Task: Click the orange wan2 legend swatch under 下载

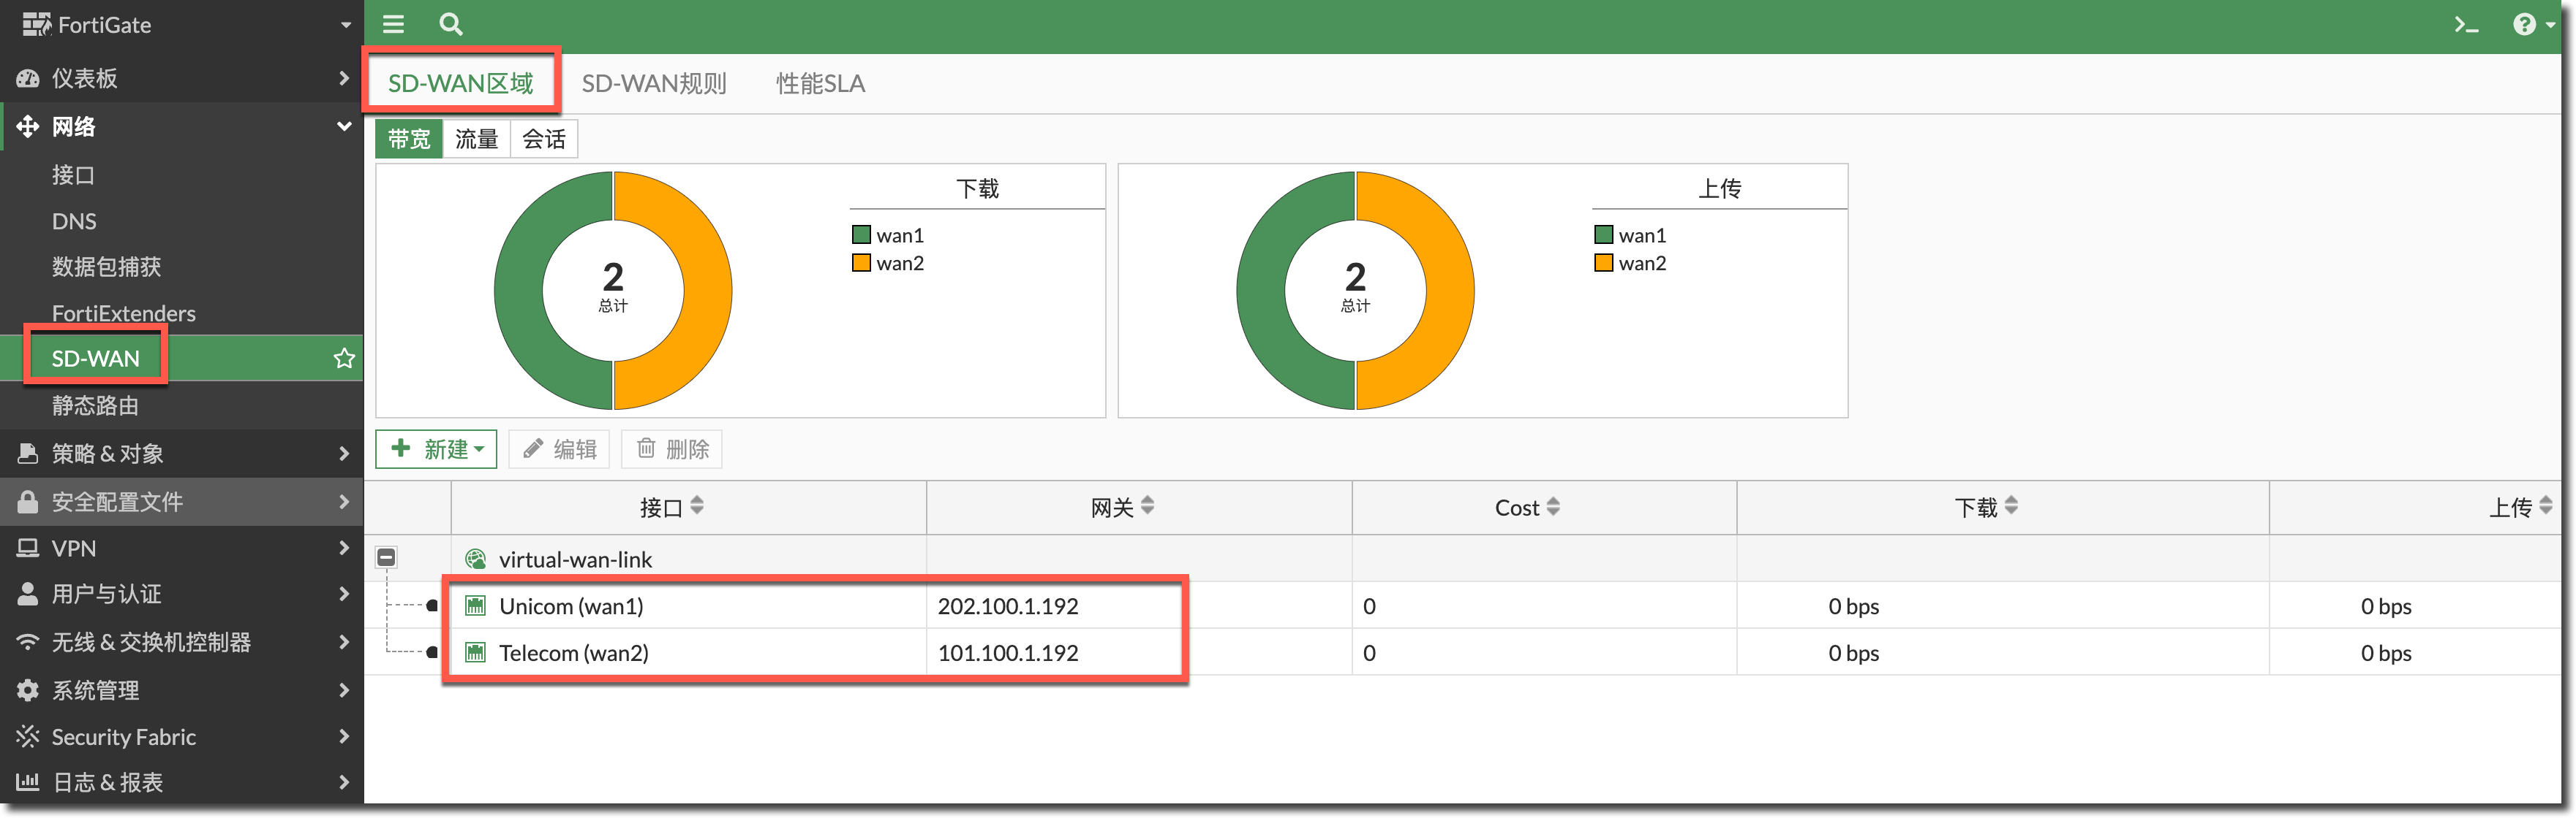Action: 861,263
